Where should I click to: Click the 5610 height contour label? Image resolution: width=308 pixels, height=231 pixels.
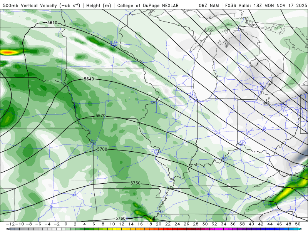tap(52, 23)
